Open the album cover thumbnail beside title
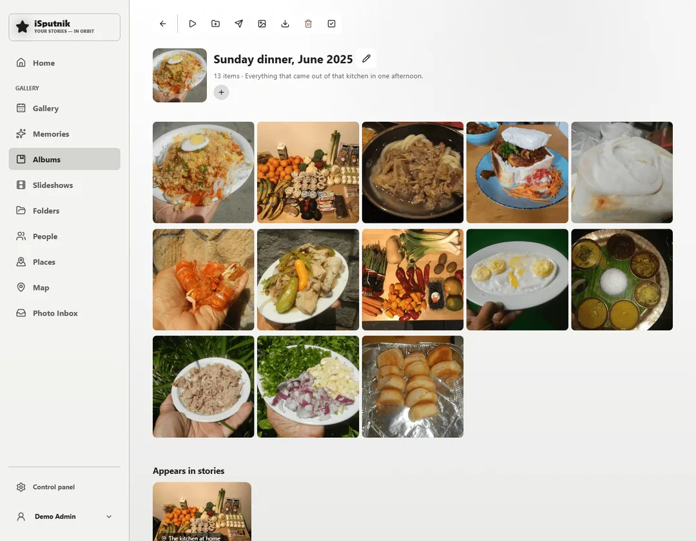 point(180,75)
